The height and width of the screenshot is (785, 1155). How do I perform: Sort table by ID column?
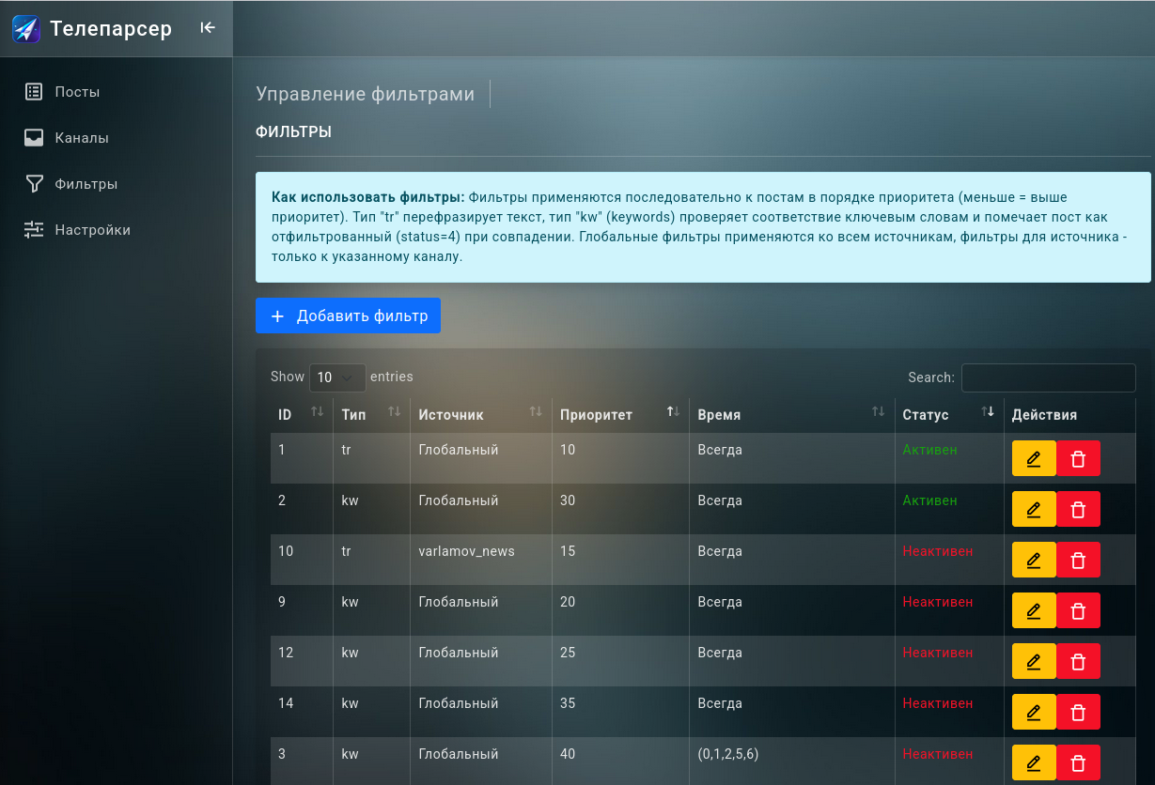coord(301,414)
